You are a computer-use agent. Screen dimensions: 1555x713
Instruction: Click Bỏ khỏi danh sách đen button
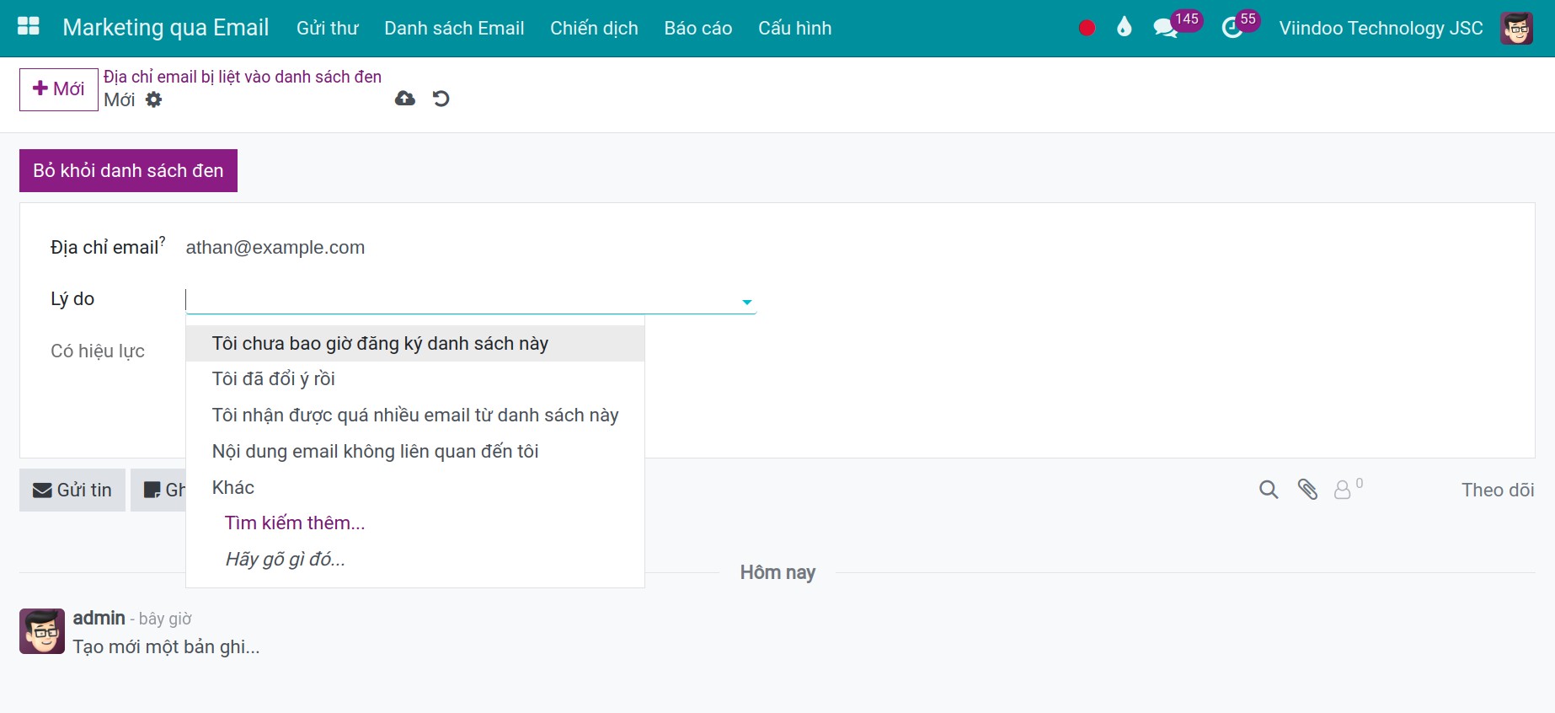pos(128,170)
